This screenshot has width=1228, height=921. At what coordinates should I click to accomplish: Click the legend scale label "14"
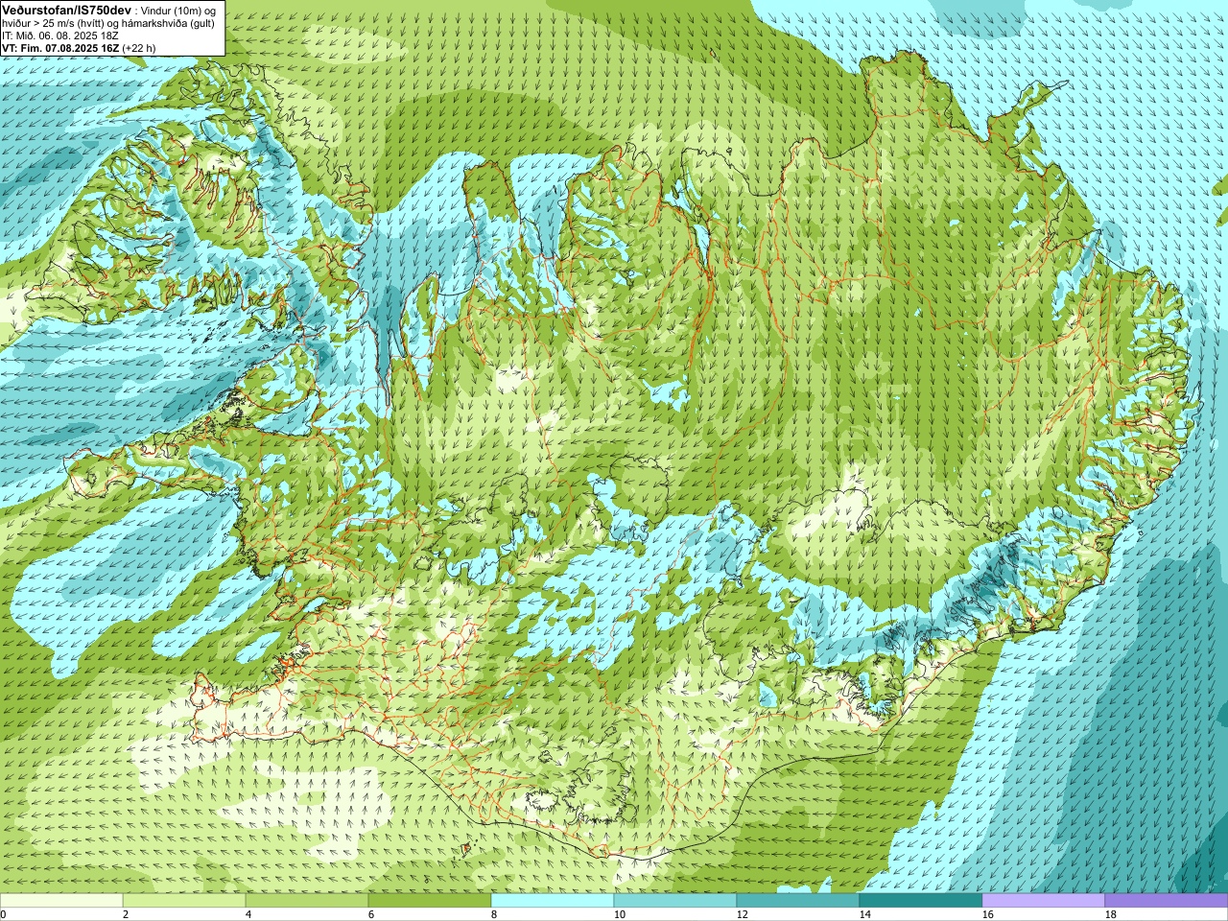coord(865,915)
